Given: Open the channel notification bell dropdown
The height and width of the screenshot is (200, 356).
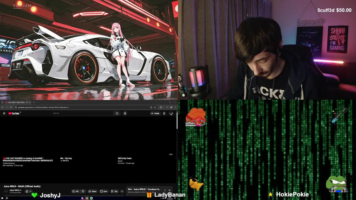Looking at the screenshot, I should pyautogui.click(x=29, y=191).
